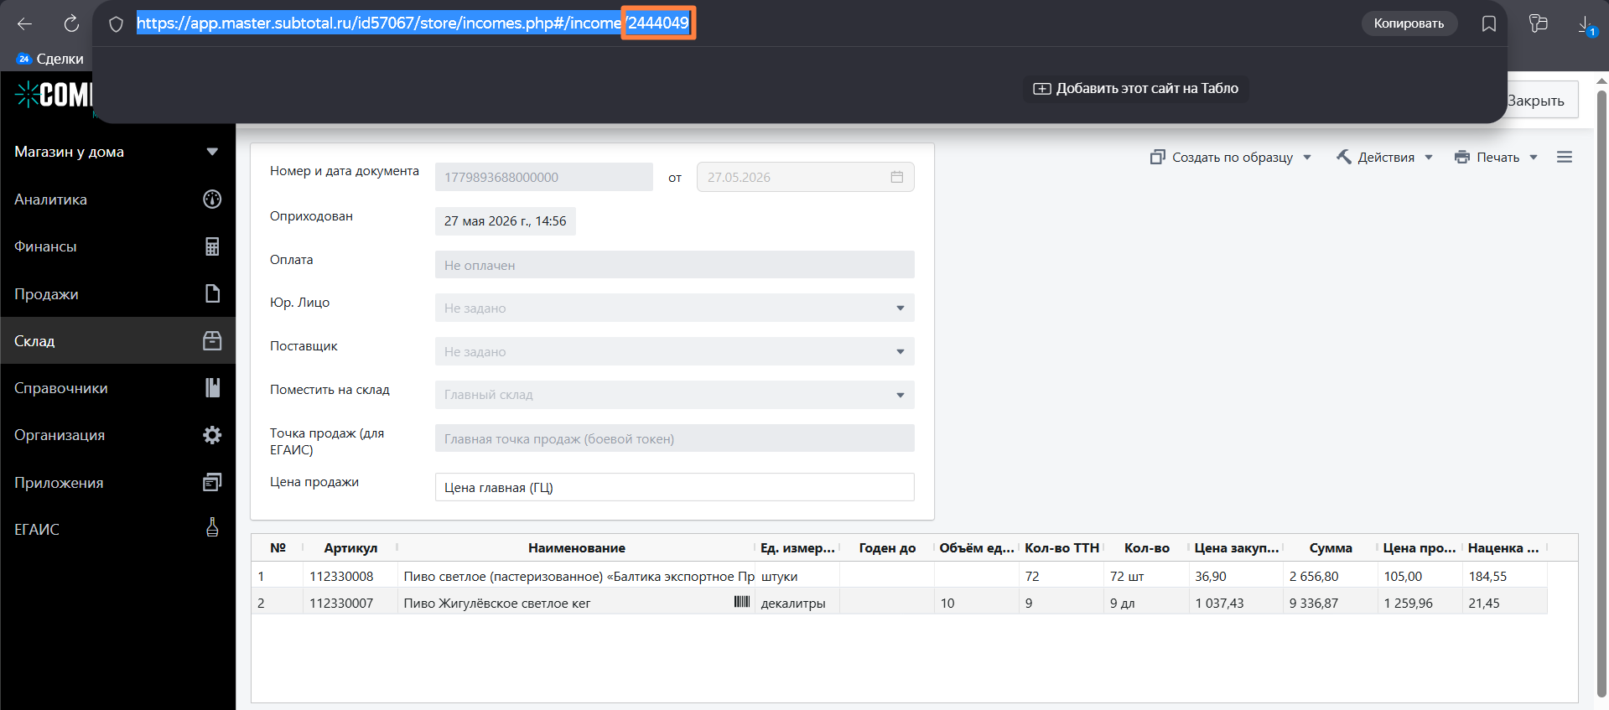Click sale price 105,00 cell
The image size is (1609, 710).
1420,576
